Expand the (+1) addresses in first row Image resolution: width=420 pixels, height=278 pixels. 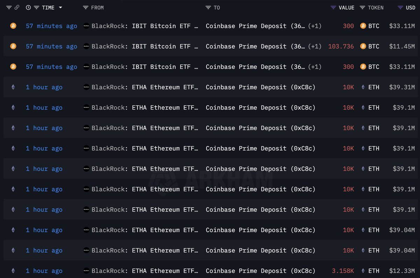point(315,26)
